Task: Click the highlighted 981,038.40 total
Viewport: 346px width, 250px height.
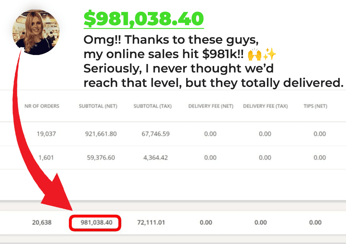Action: point(96,222)
